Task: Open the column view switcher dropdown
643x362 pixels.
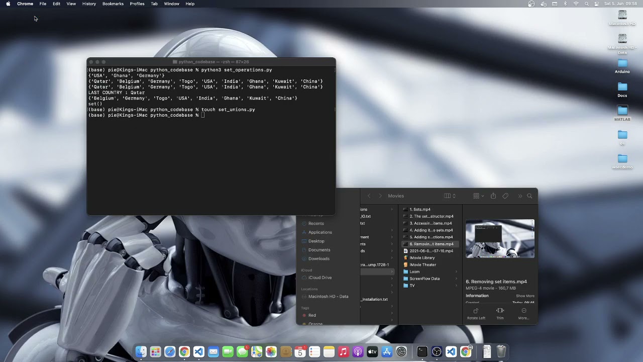Action: click(450, 196)
